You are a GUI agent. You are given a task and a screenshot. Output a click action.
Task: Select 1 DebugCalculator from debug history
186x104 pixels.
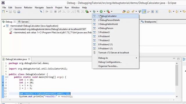coord(116,16)
